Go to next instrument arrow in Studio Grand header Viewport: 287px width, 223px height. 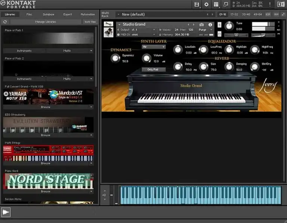pyautogui.click(x=194, y=25)
